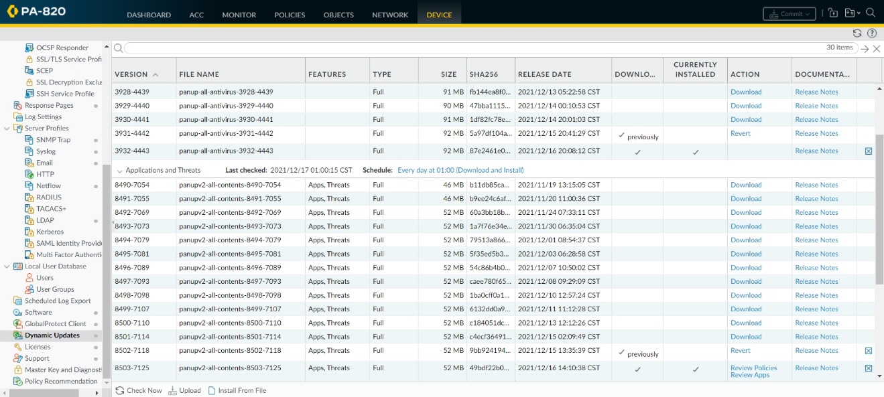
Task: Click Review Apps for 8503-7125
Action: 750,375
